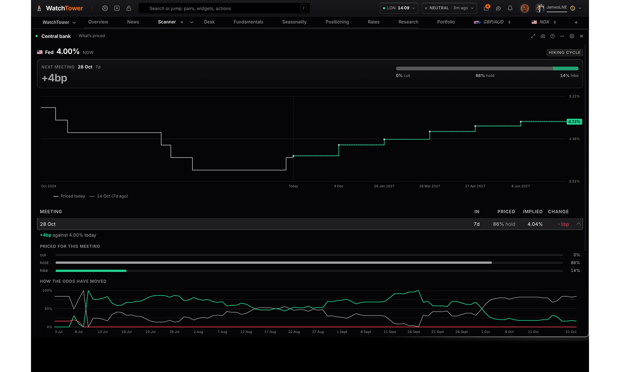Open the NEUTRAL sentiment dropdown

tap(449, 8)
